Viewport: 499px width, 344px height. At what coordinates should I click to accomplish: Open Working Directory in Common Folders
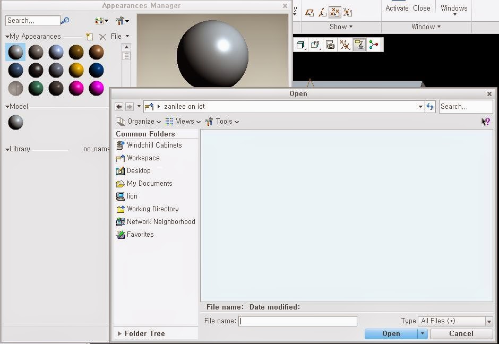click(148, 209)
